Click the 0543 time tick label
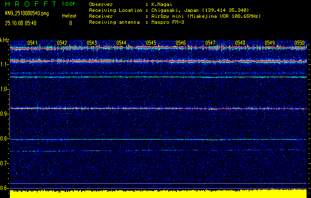This screenshot has width=311, height=198. point(91,43)
